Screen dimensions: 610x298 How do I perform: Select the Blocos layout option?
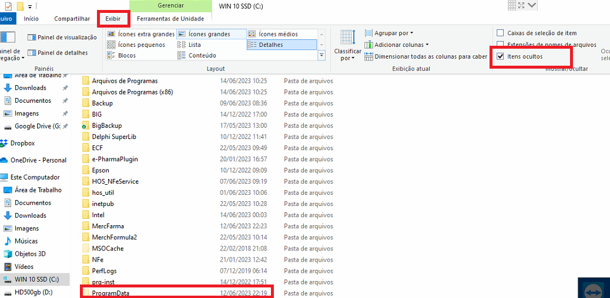(112, 56)
